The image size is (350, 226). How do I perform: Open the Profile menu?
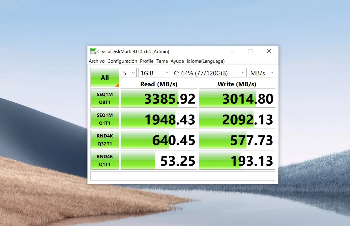click(147, 61)
